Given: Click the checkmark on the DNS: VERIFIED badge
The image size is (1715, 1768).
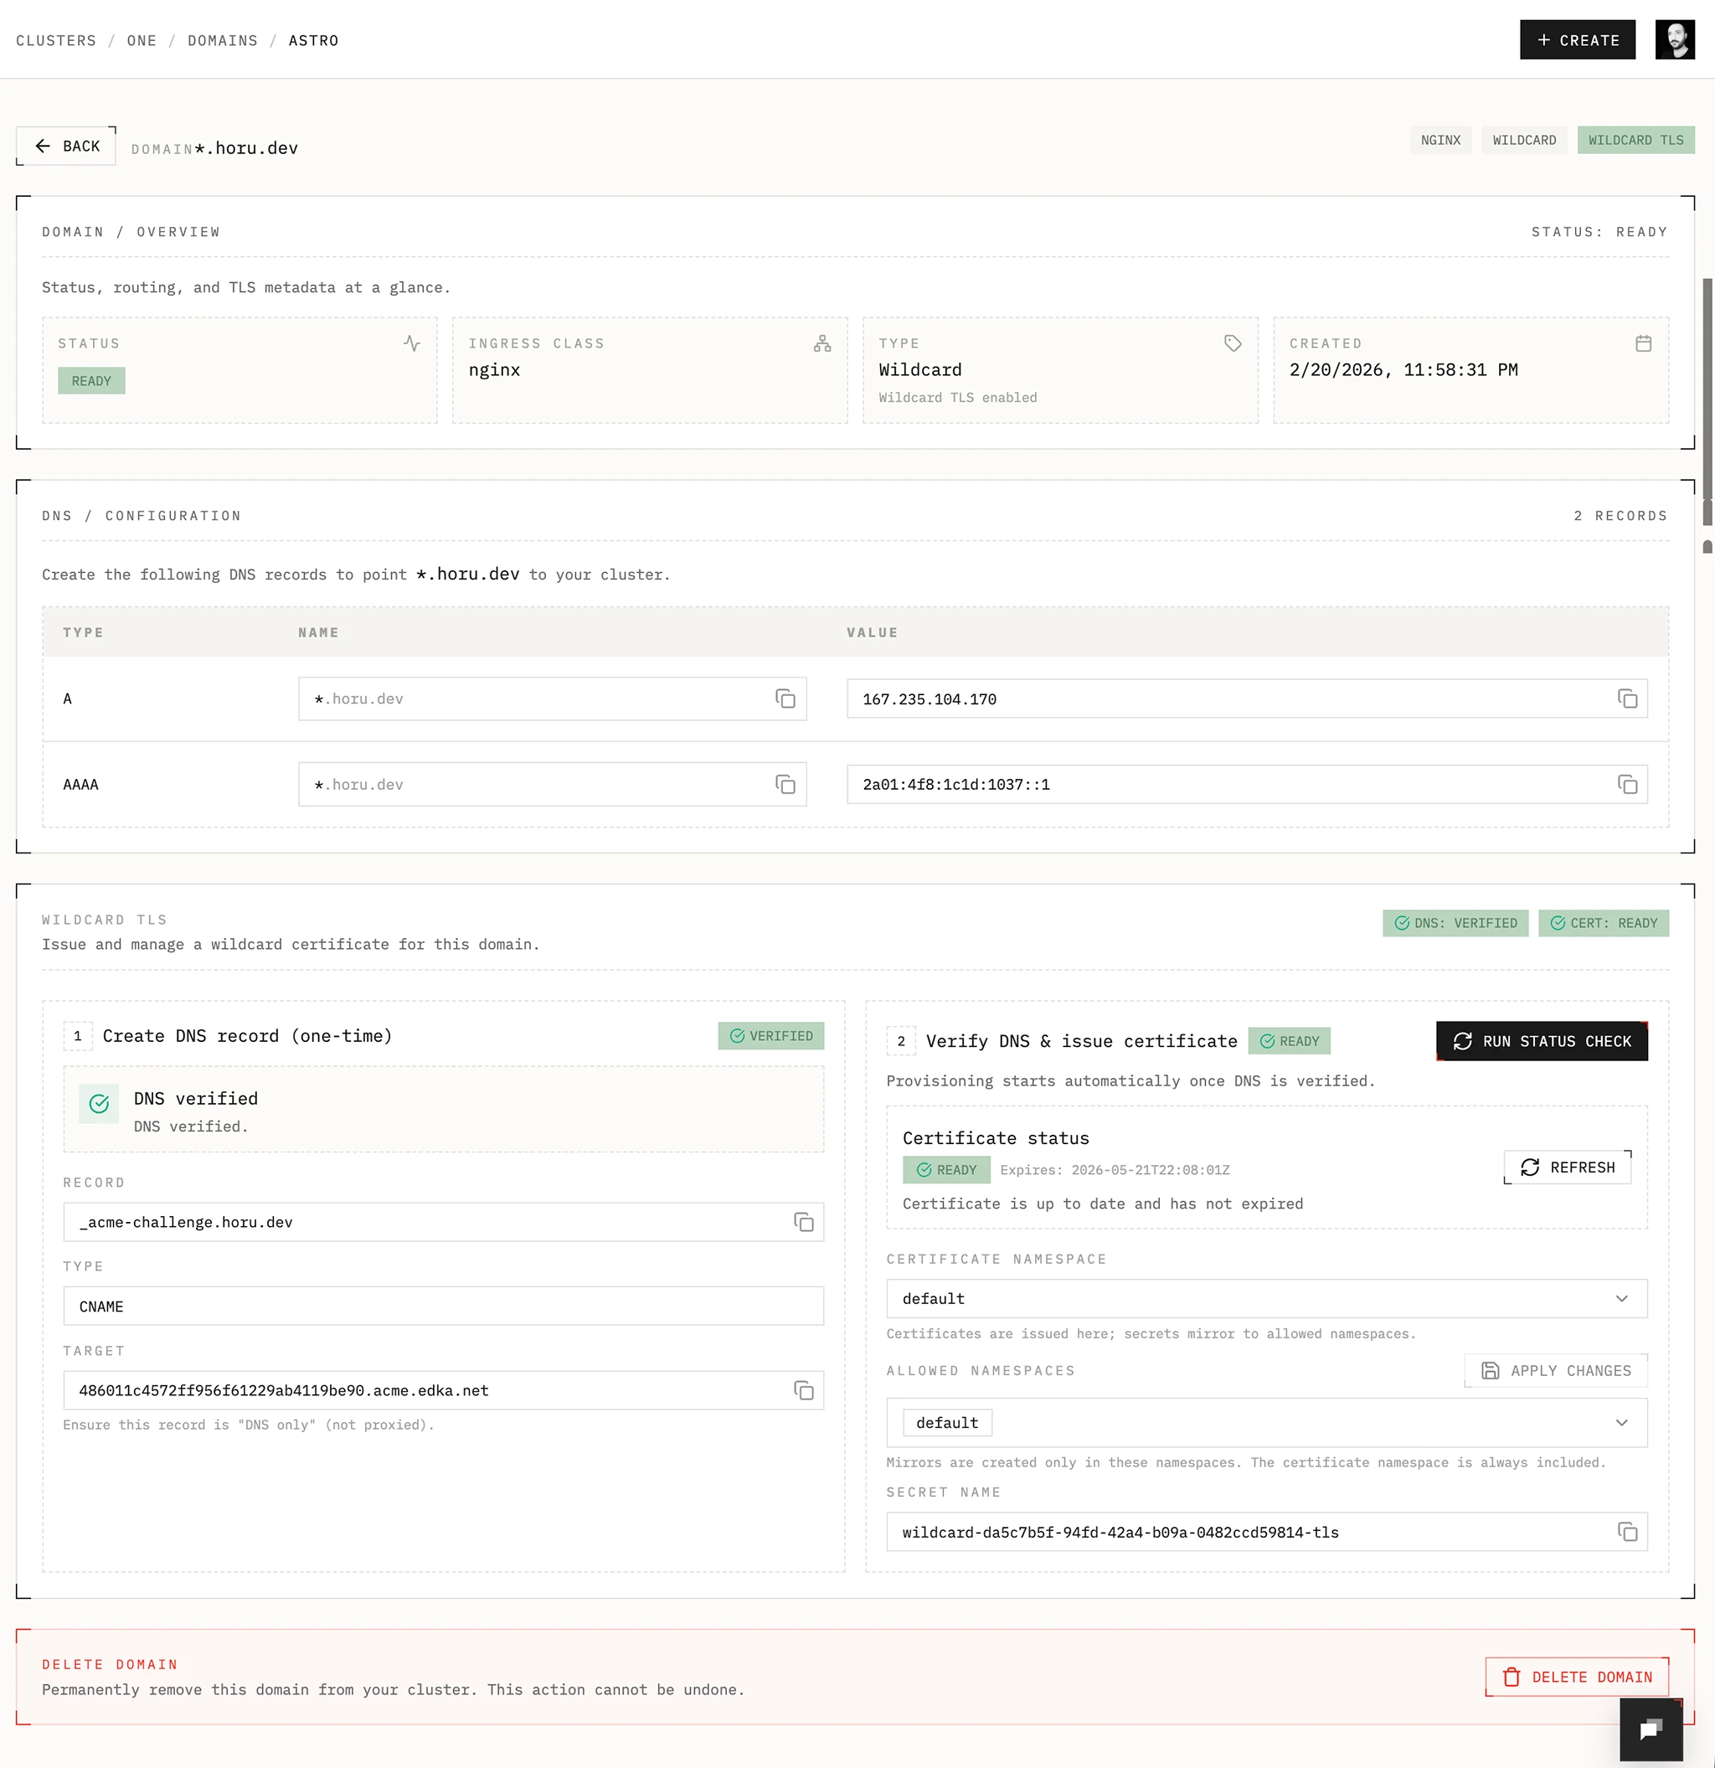Looking at the screenshot, I should pyautogui.click(x=1402, y=923).
